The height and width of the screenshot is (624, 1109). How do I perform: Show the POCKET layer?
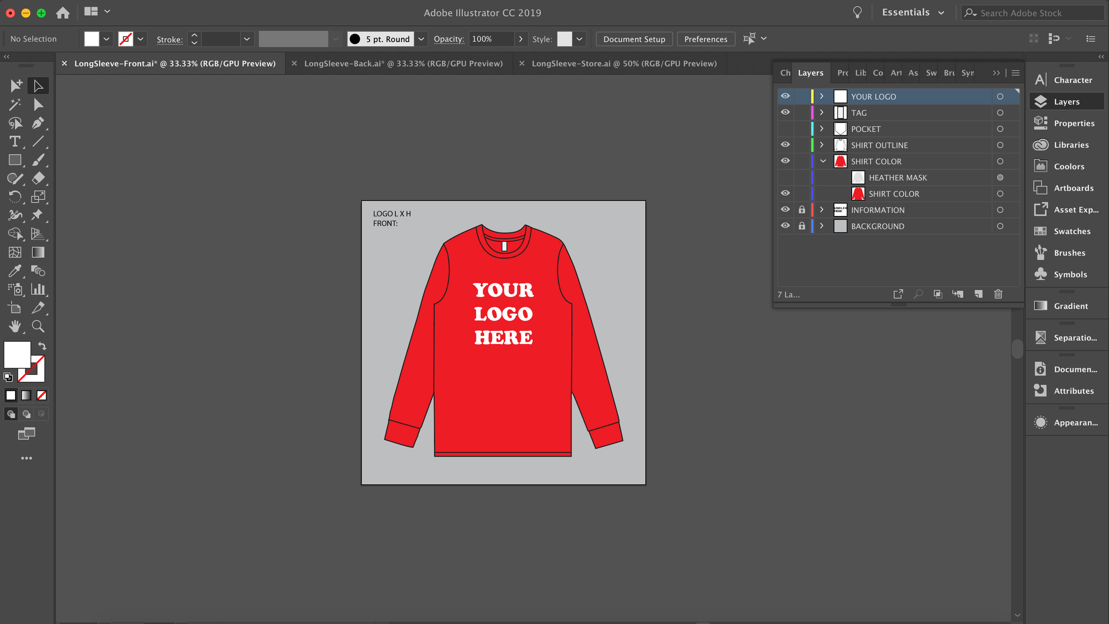click(x=785, y=129)
